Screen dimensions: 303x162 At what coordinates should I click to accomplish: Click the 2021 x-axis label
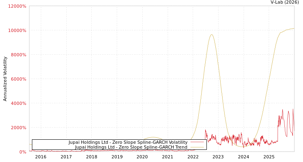click(x=168, y=157)
